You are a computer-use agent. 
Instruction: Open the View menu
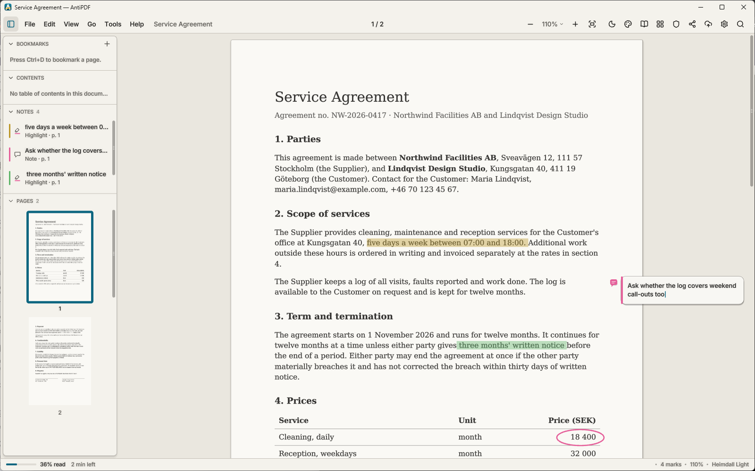coord(71,24)
